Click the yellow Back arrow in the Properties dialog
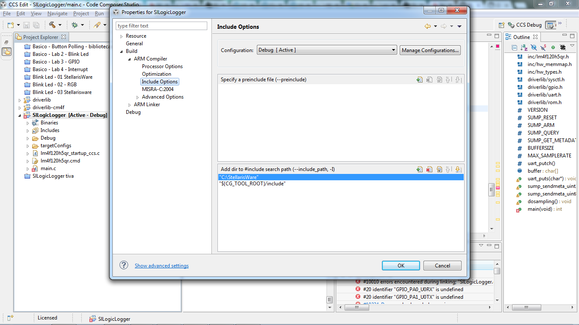 coord(428,26)
